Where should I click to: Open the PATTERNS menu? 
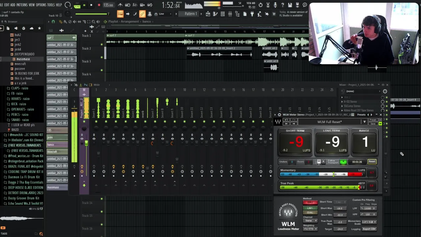click(22, 5)
